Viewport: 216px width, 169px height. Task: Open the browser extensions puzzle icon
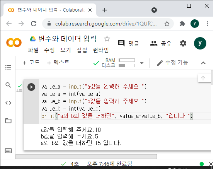(x=182, y=24)
